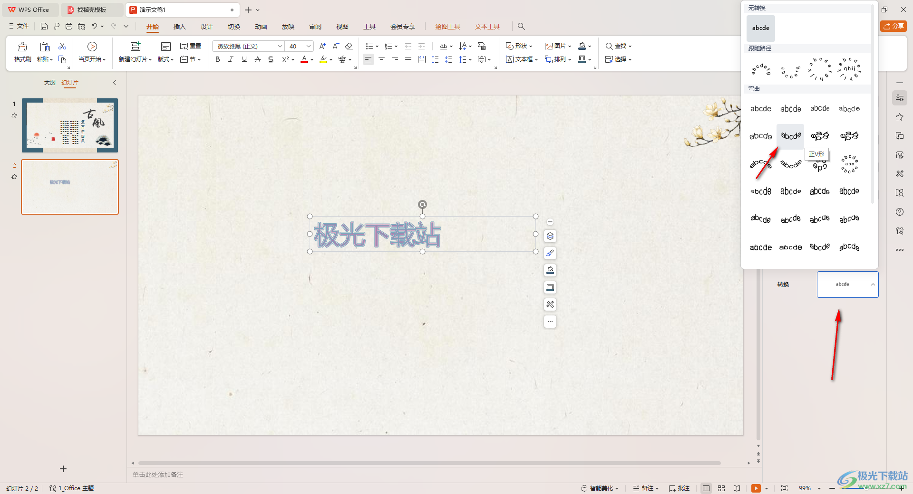Click the Undo icon
This screenshot has height=494, width=913.
point(95,26)
